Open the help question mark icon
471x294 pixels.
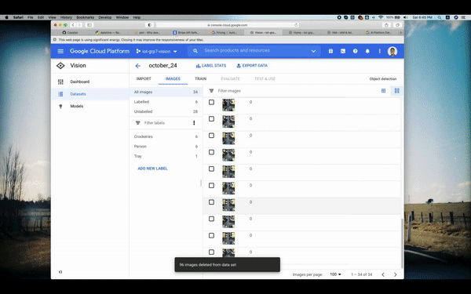tap(355, 51)
